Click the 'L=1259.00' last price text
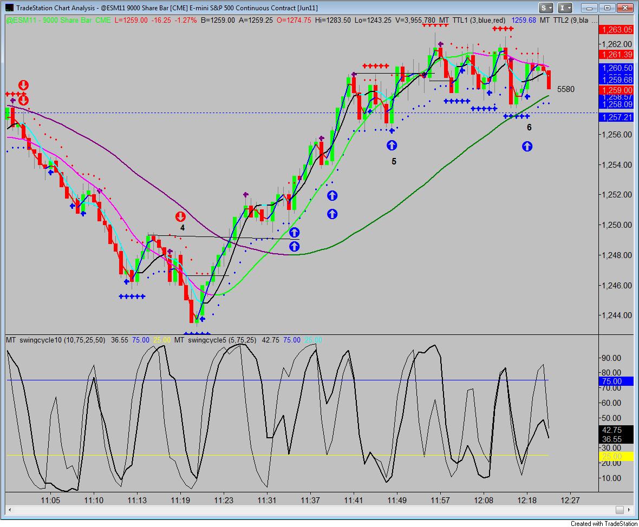 click(x=131, y=21)
